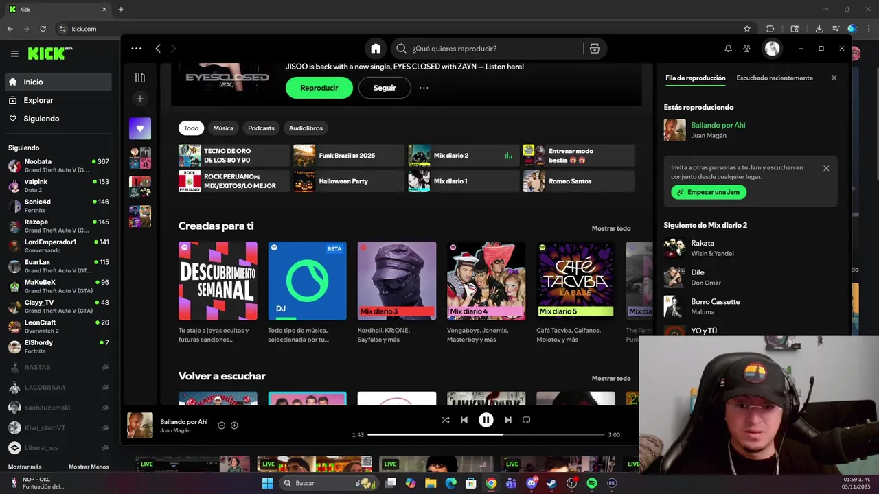879x494 pixels.
Task: Open LordEmperador1 channel in Kick
Action: point(58,246)
